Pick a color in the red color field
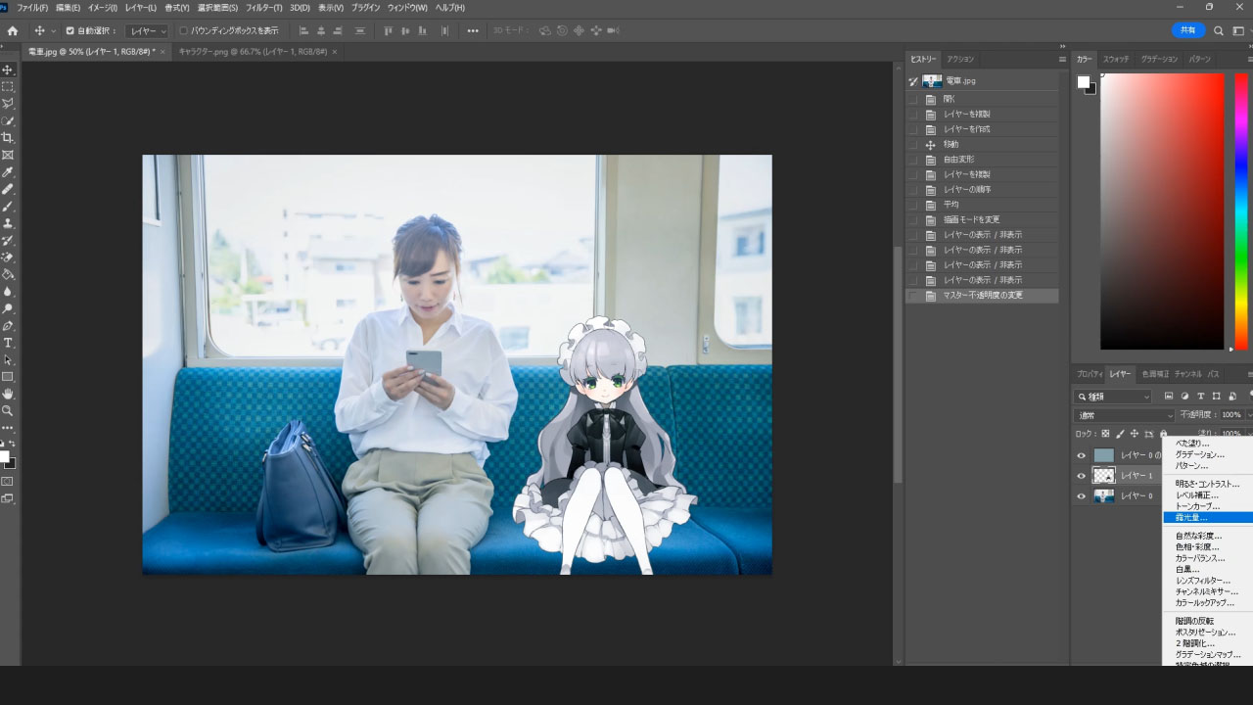Viewport: 1253px width, 705px height. pos(1162,211)
